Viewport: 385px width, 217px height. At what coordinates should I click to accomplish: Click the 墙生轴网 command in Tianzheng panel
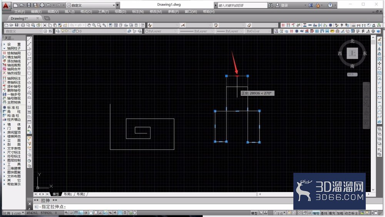coord(12,57)
